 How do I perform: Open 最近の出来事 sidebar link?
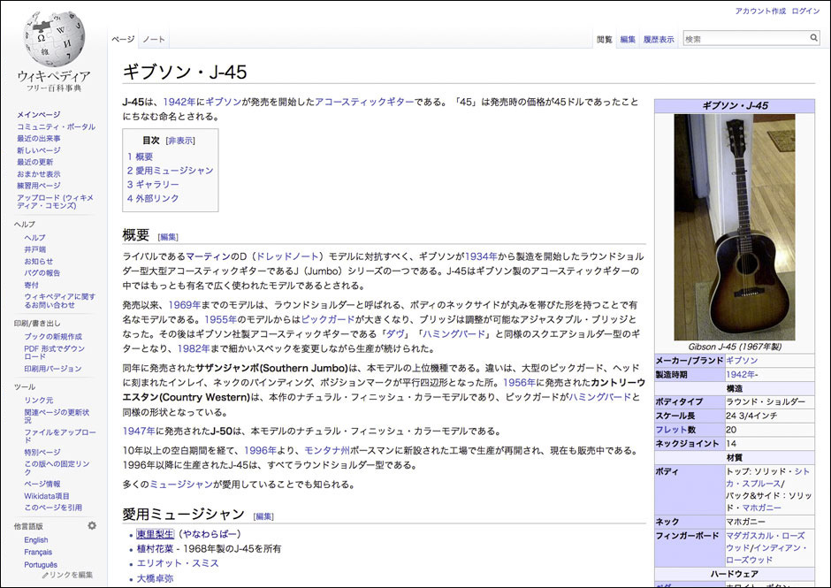[39, 139]
